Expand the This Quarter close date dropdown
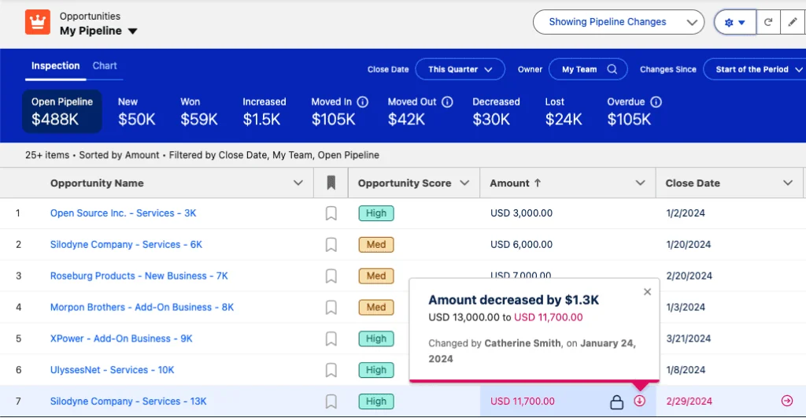806x418 pixels. tap(460, 69)
